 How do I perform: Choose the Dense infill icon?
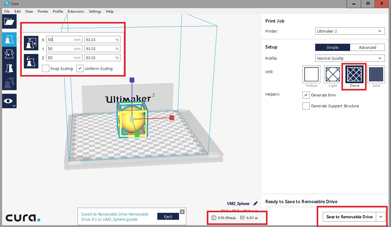pyautogui.click(x=354, y=74)
